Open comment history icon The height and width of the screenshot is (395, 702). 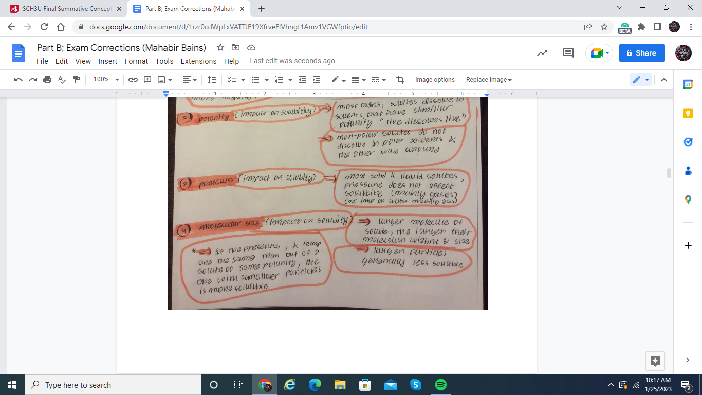568,53
